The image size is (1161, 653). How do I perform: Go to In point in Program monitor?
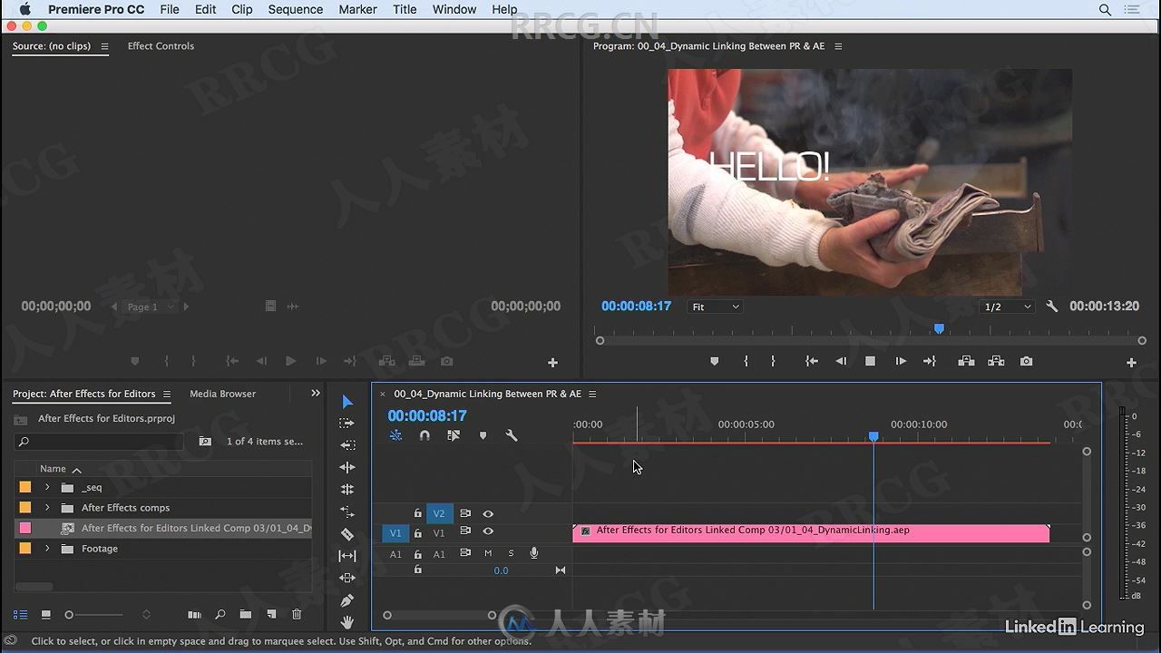pyautogui.click(x=812, y=361)
